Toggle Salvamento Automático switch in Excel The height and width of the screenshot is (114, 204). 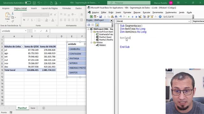[28, 3]
